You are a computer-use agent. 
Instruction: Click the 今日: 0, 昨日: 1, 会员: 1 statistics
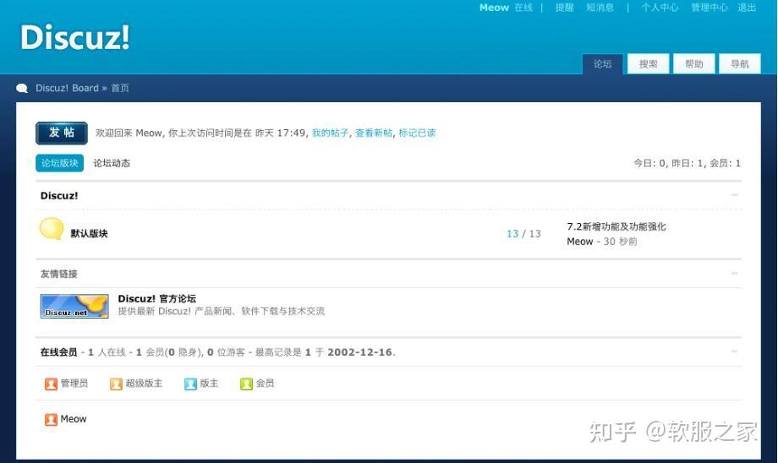point(687,163)
